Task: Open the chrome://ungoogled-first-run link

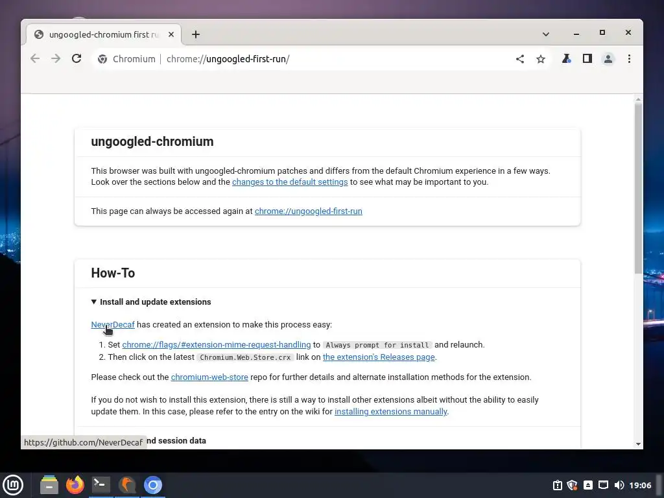Action: click(x=308, y=211)
